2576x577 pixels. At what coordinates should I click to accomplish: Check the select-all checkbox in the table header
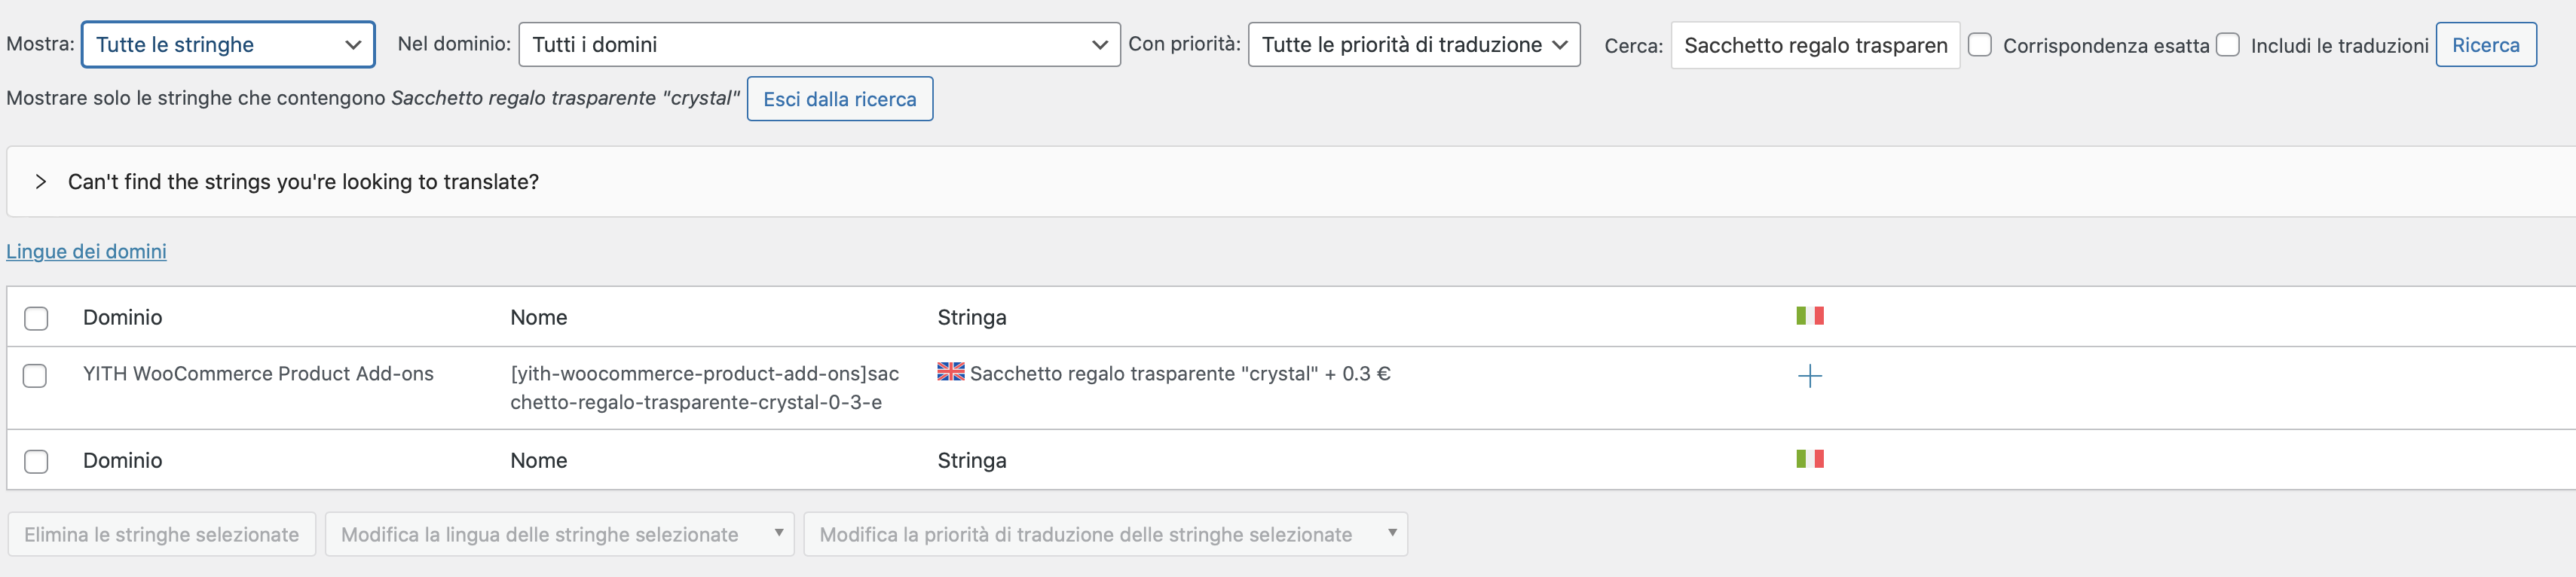pos(36,318)
